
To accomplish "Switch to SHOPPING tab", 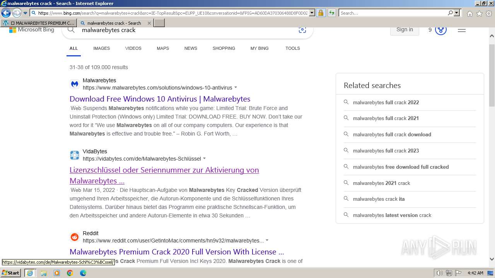I will pyautogui.click(x=224, y=49).
